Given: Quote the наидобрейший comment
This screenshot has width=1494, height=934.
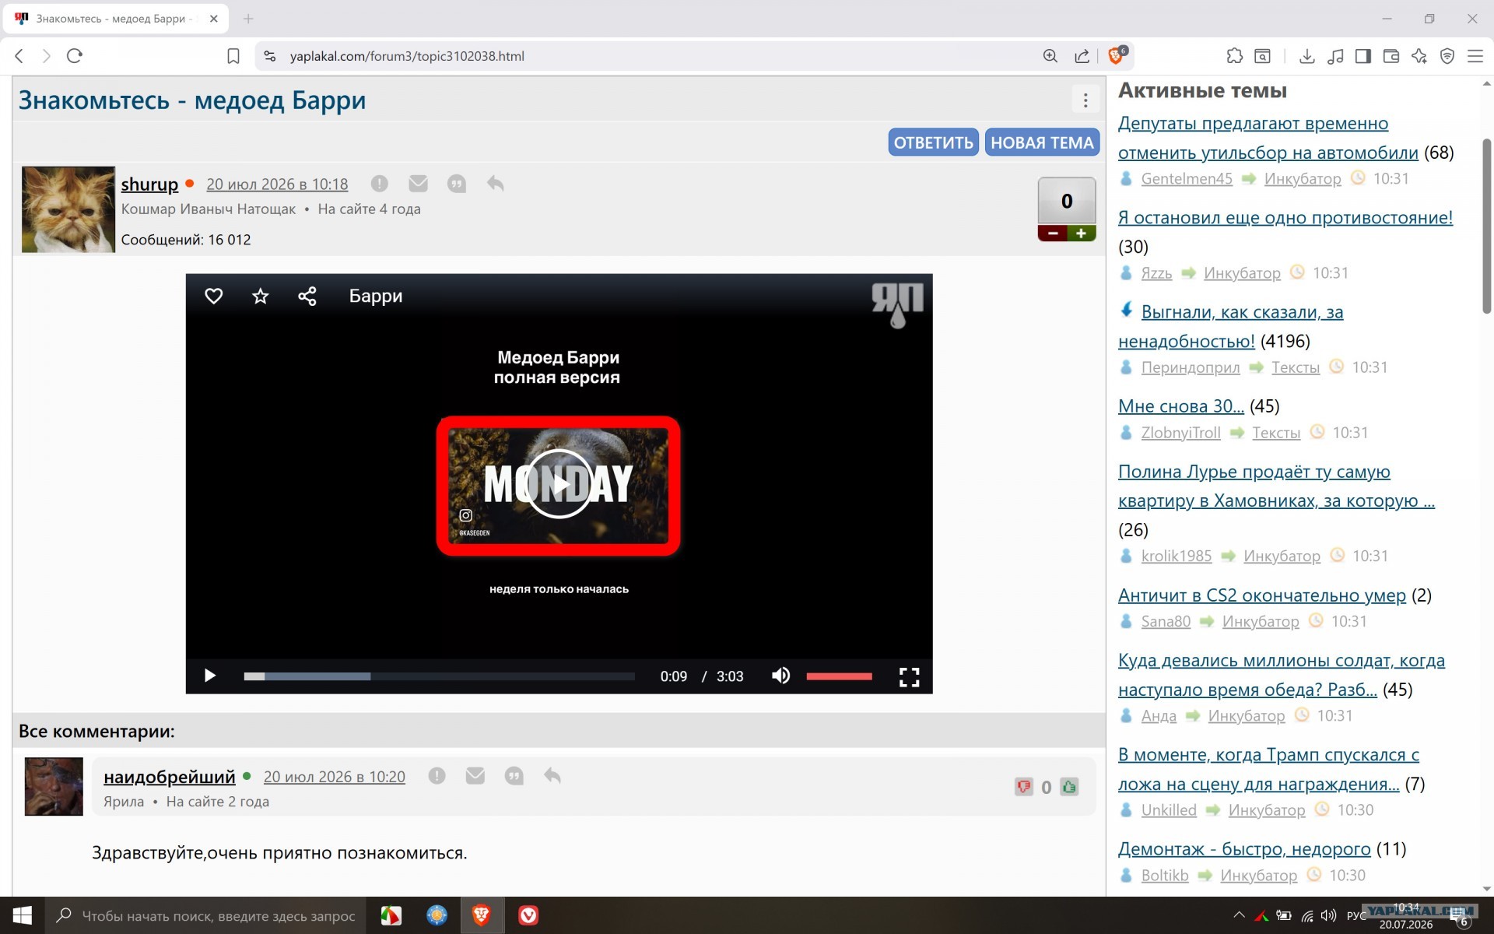Looking at the screenshot, I should 514,776.
